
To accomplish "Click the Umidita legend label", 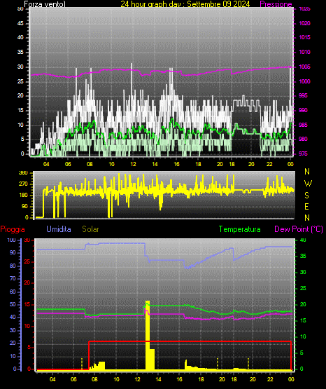I will (x=59, y=229).
